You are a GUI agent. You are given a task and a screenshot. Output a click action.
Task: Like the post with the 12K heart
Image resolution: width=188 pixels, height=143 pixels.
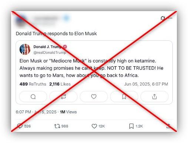[x=94, y=126]
